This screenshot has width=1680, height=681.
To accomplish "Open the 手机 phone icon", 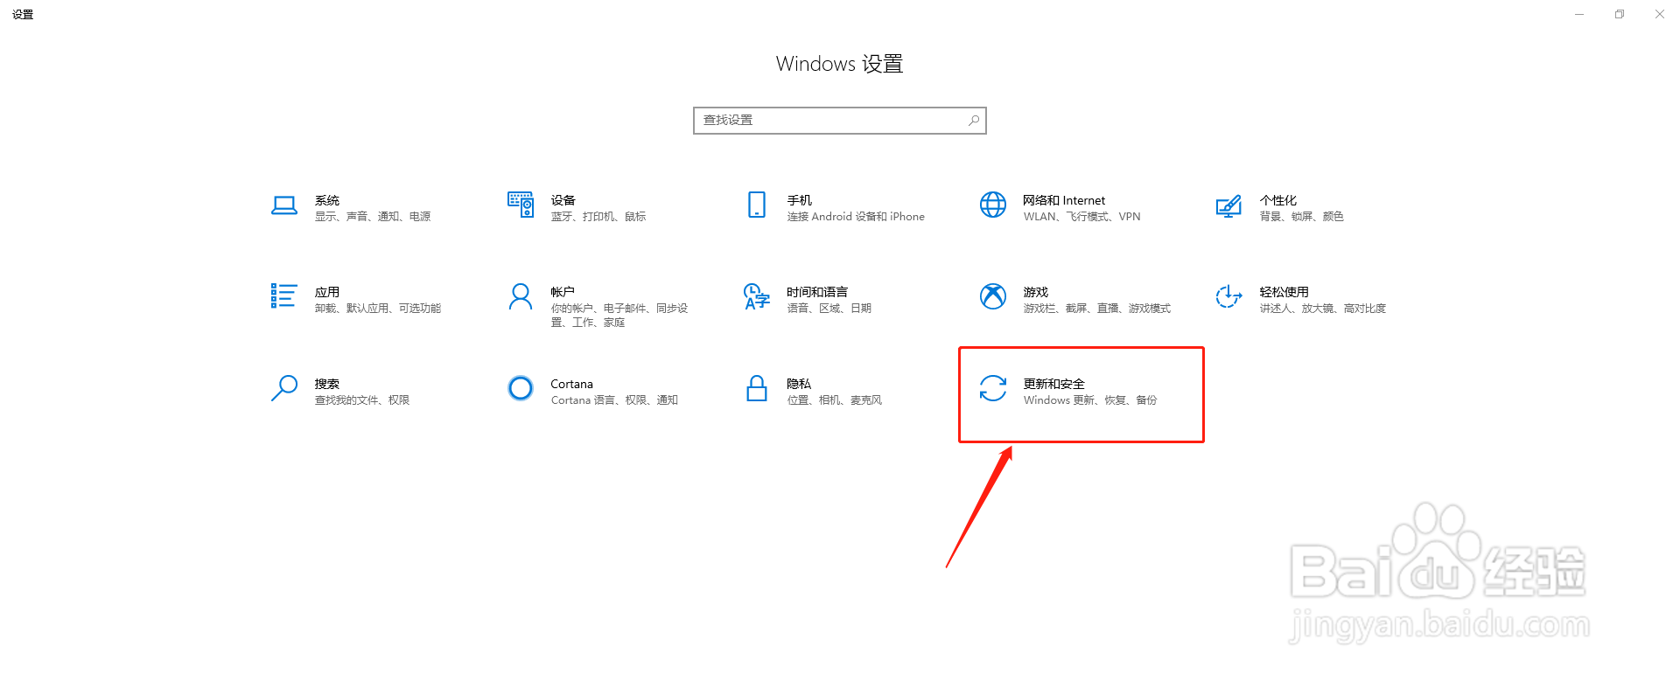I will (757, 205).
